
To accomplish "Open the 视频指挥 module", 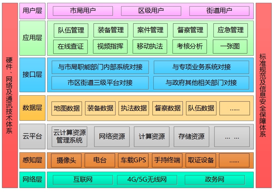I will [110, 46].
